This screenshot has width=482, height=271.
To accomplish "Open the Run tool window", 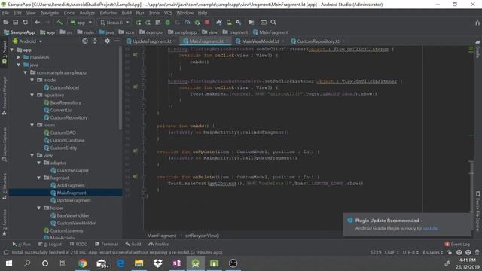I will pyautogui.click(x=22, y=244).
